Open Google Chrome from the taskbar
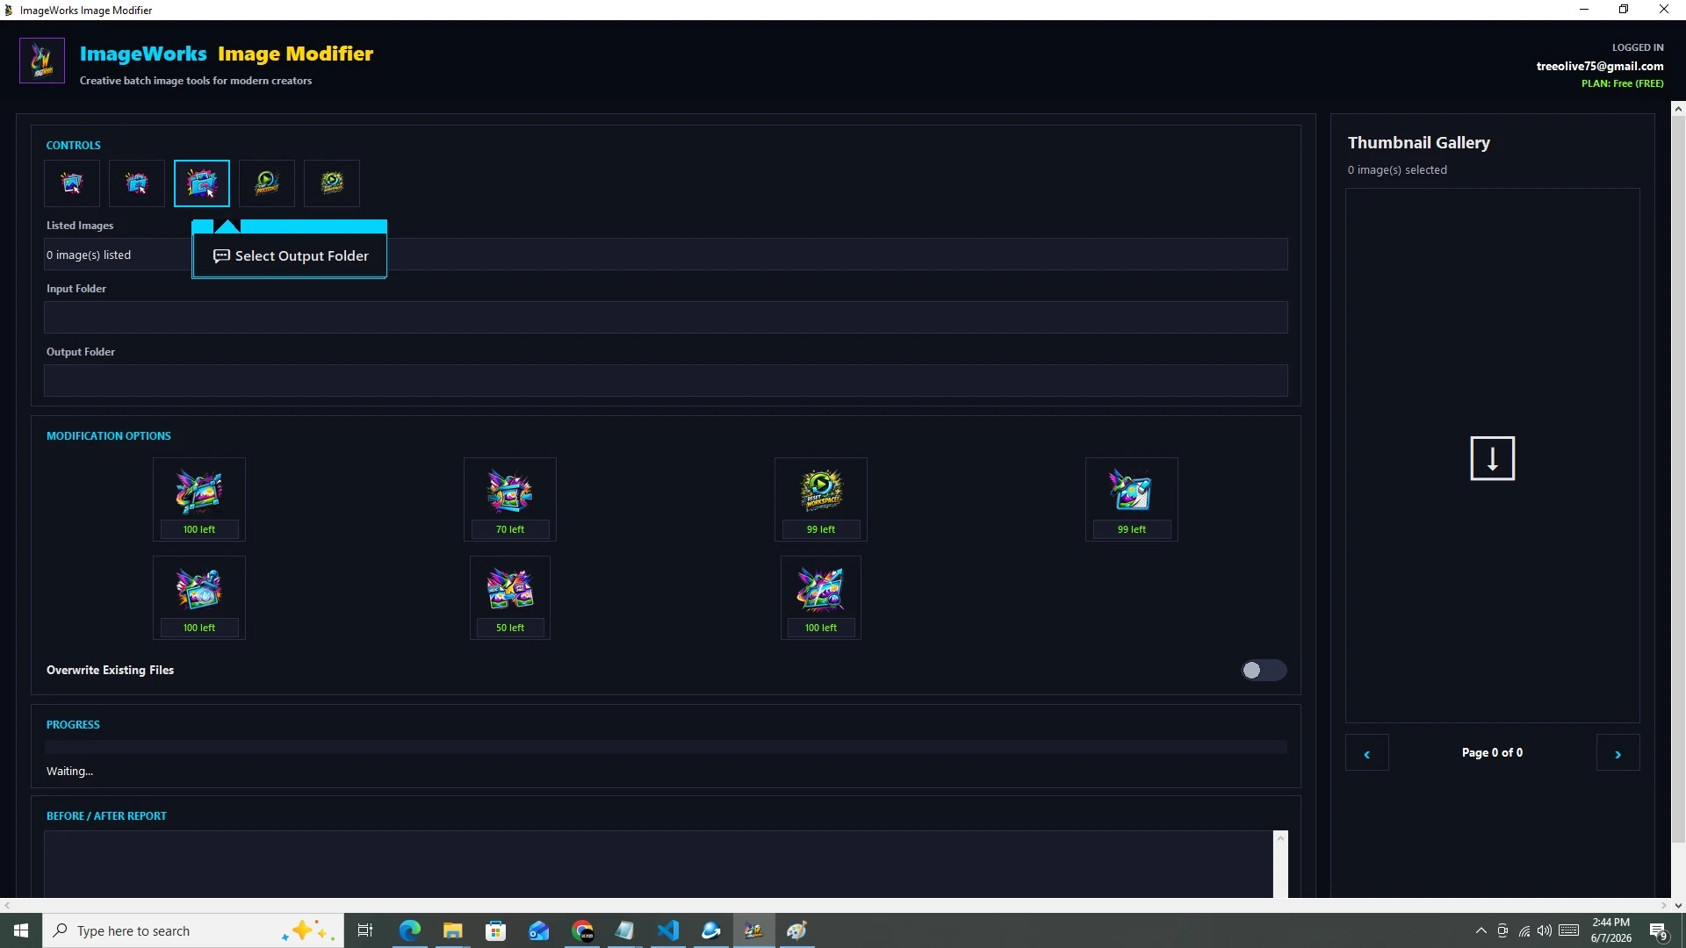This screenshot has width=1686, height=948. pos(583,930)
